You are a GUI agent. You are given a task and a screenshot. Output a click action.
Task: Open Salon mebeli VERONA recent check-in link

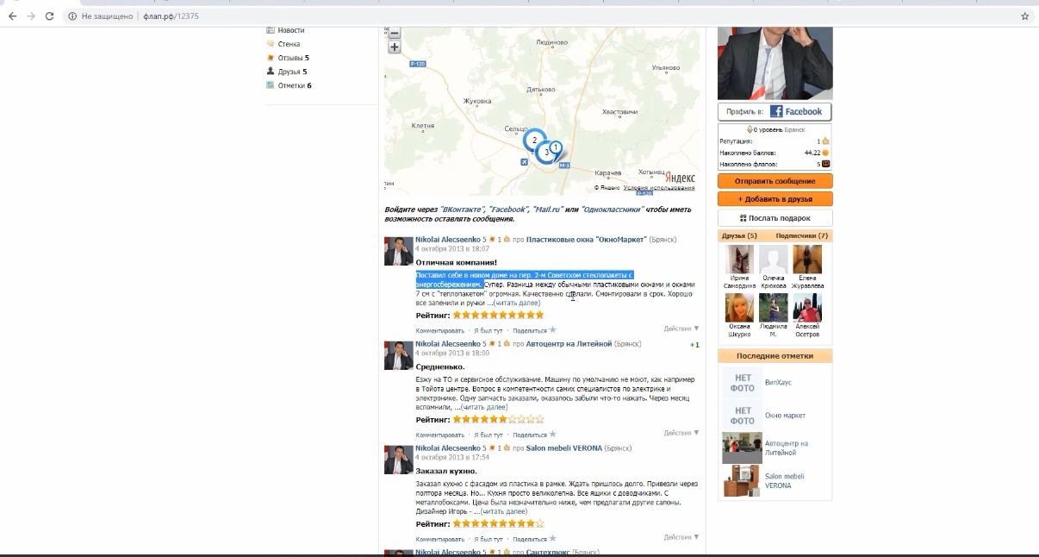[784, 480]
